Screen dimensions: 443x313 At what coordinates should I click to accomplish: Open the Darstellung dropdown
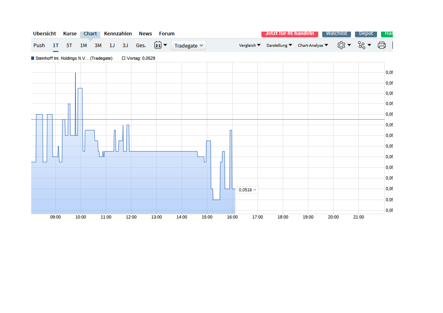[x=279, y=45]
